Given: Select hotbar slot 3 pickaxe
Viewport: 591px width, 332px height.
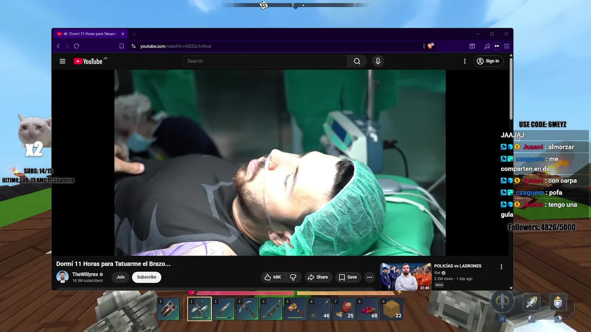Looking at the screenshot, I should point(247,309).
